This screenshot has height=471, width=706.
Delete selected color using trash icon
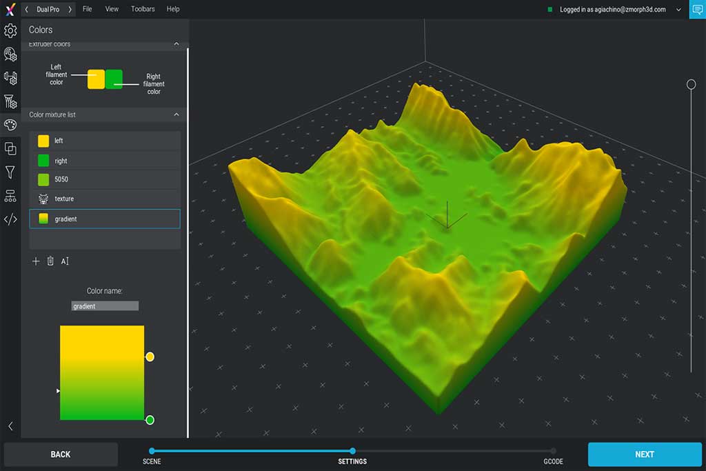click(50, 261)
